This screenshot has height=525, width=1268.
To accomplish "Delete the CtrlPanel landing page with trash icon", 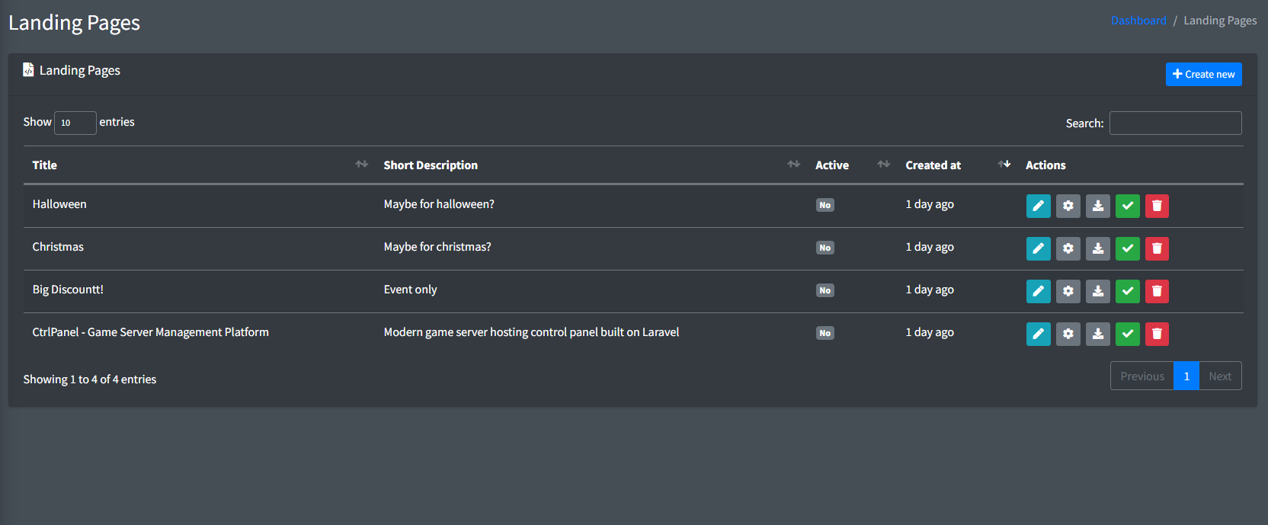I will click(1156, 334).
